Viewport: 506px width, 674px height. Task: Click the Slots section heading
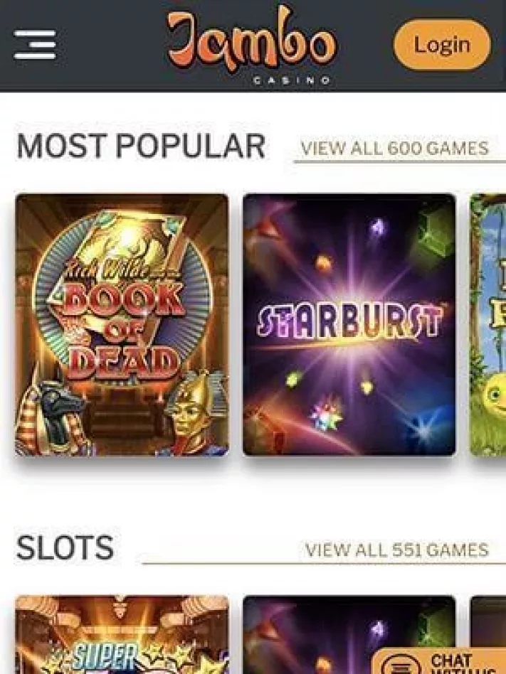click(x=65, y=547)
